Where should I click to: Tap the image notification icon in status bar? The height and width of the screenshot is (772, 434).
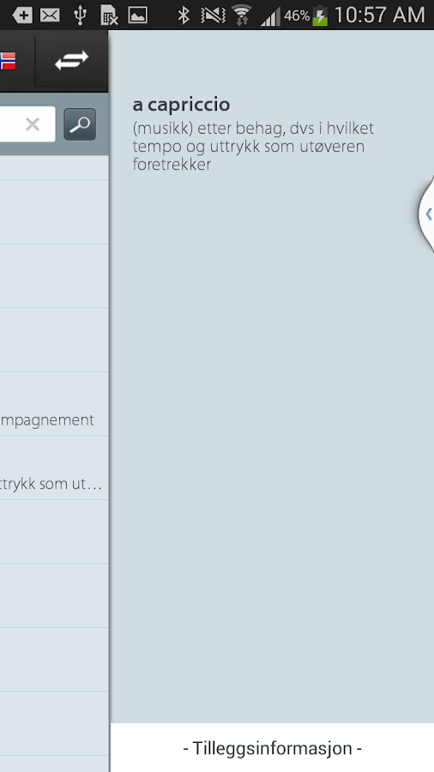tap(138, 15)
